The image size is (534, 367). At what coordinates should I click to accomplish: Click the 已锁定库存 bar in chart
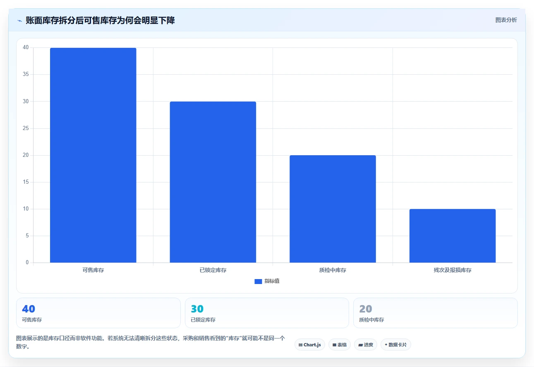click(213, 182)
